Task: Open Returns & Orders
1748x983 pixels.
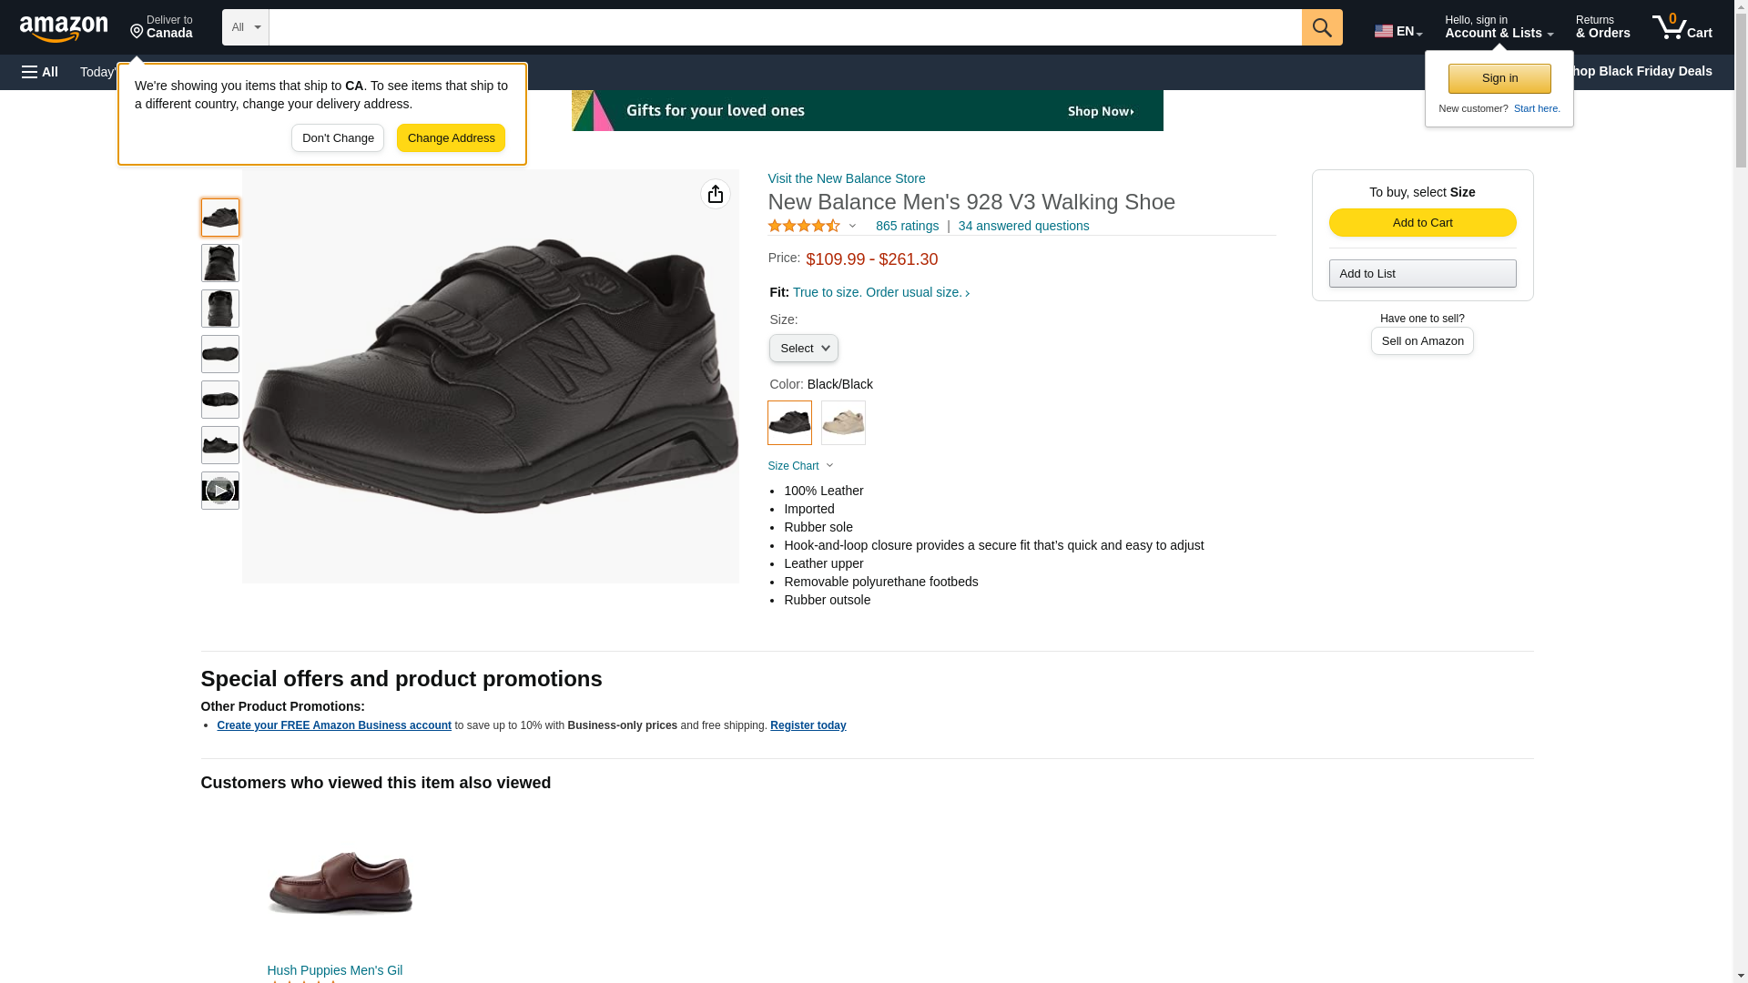Action: coord(1602,27)
